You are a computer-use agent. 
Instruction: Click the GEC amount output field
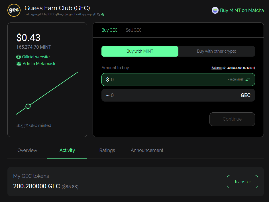pyautogui.click(x=178, y=95)
